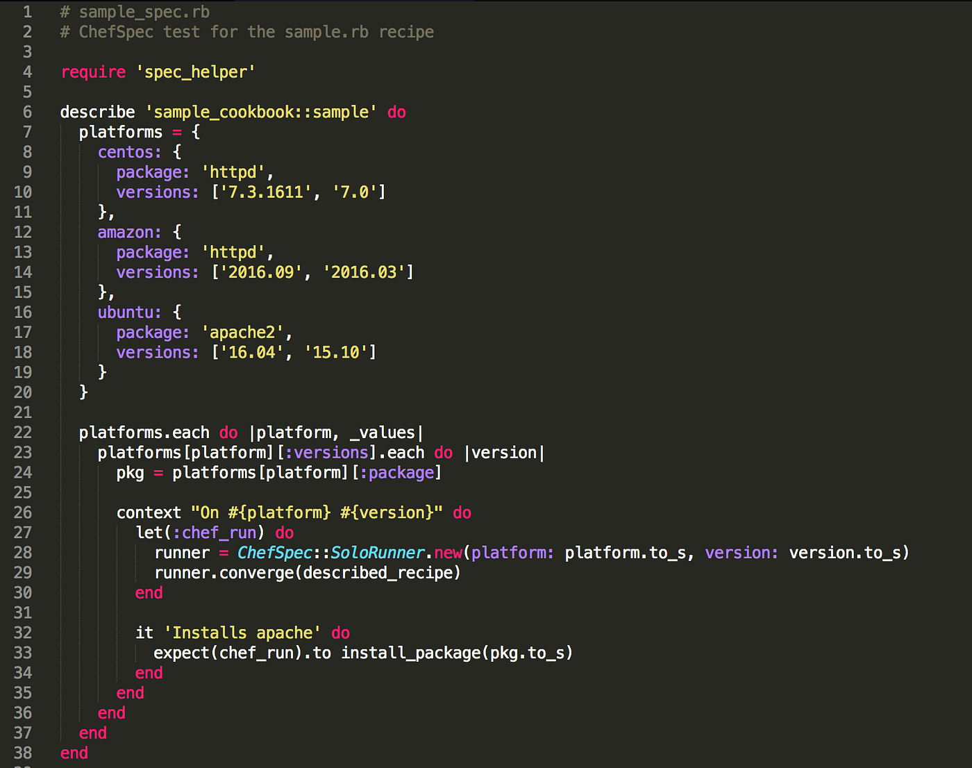Click the '_values' block parameter
Screen dimensions: 972x768
pos(383,433)
